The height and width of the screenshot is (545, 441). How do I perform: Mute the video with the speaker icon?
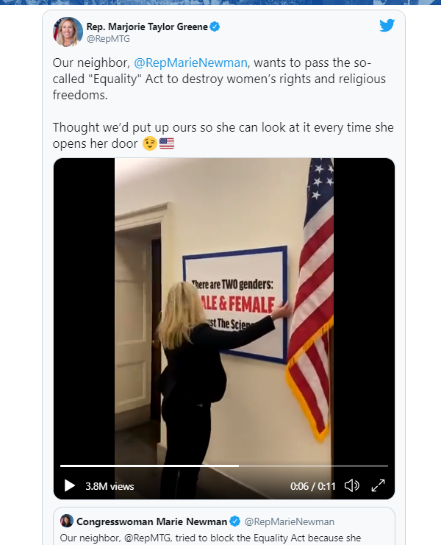coord(351,485)
